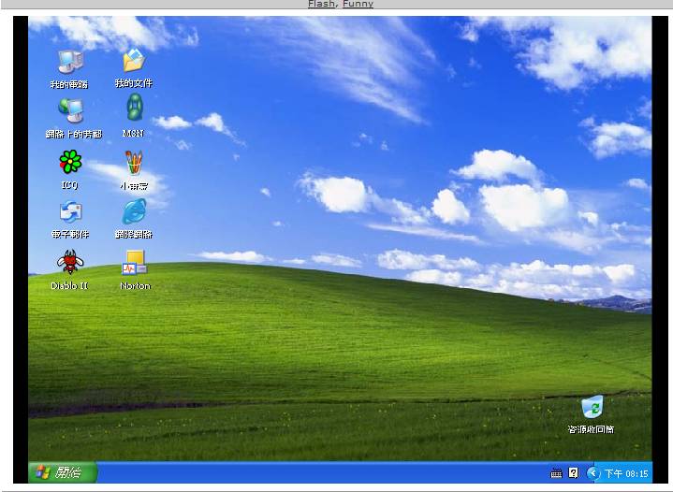
Task: Click the keyboard icon in system tray
Action: point(556,473)
